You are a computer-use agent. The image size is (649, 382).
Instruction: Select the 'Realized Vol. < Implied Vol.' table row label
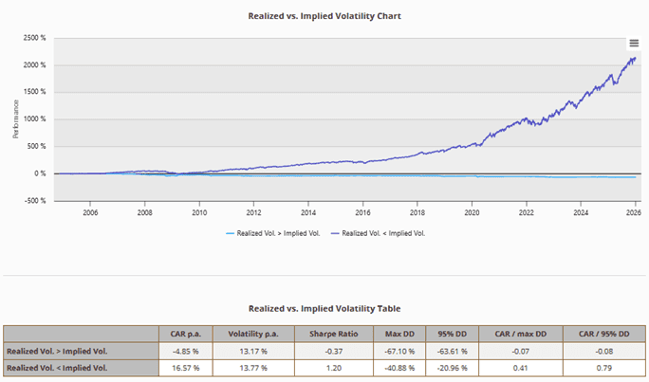point(59,368)
